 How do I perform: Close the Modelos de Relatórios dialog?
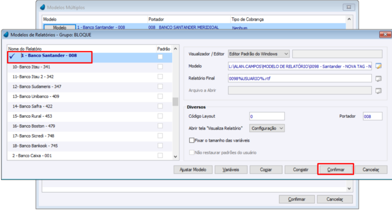pyautogui.click(x=385, y=35)
